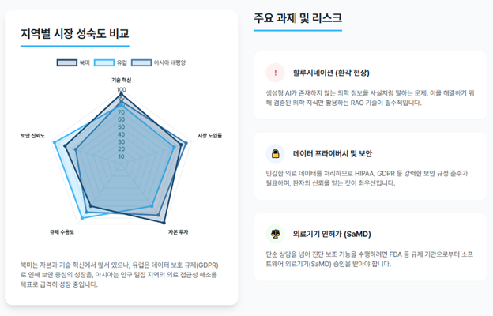
Task: Click the red exclamation hallucination icon
Action: coord(276,73)
